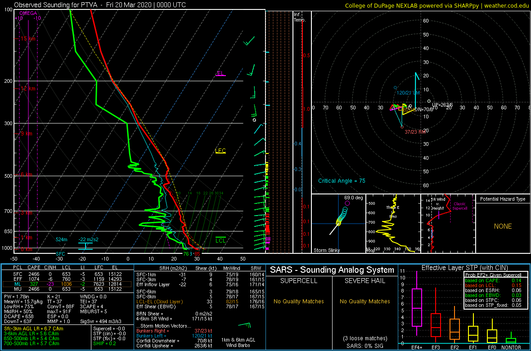Click the DCAPE = 658 value
The image size is (531, 351).
coord(18,315)
